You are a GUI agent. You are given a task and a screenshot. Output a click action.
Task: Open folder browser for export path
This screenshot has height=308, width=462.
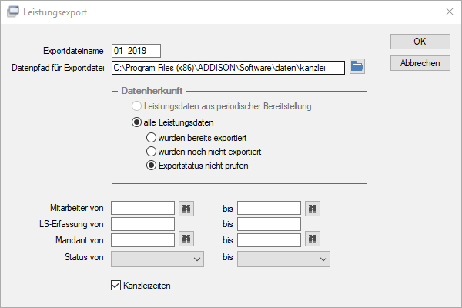pos(357,66)
